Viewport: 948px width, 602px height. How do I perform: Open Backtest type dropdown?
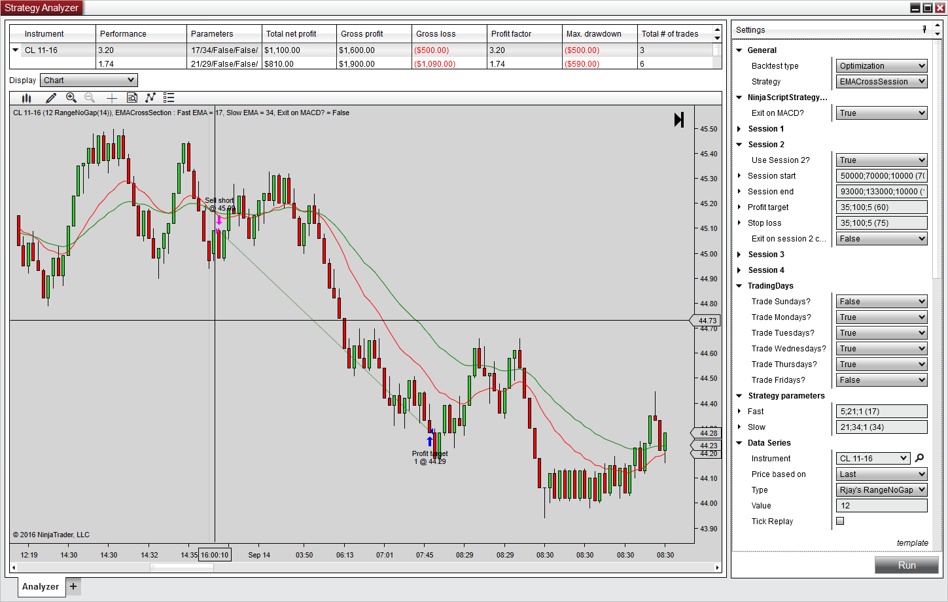[x=882, y=66]
